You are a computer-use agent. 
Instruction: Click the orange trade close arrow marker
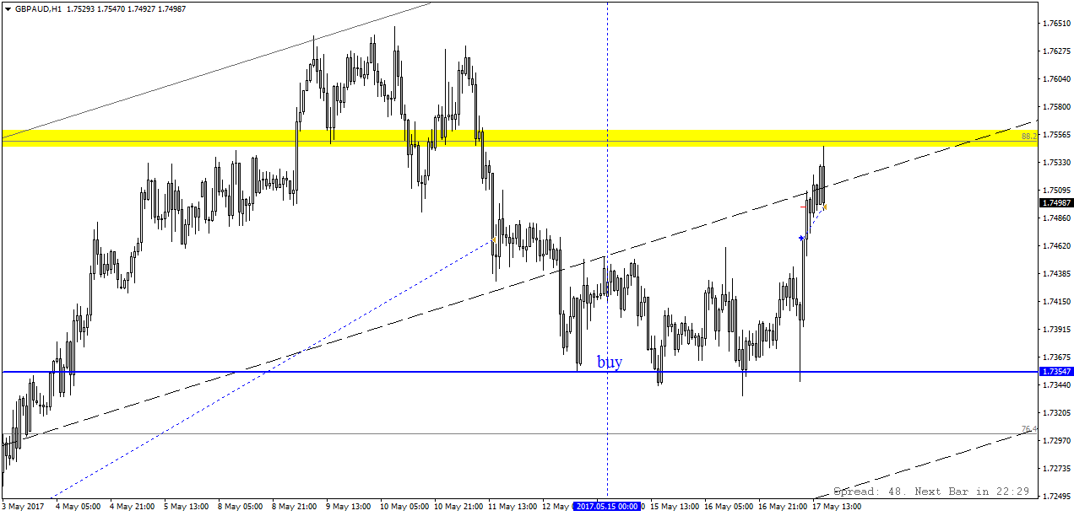(824, 206)
